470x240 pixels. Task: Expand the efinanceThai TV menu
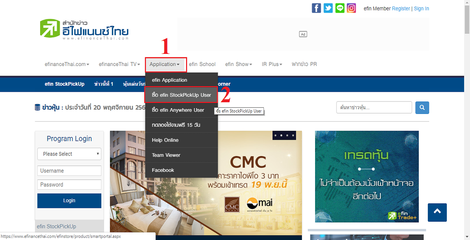click(x=119, y=64)
